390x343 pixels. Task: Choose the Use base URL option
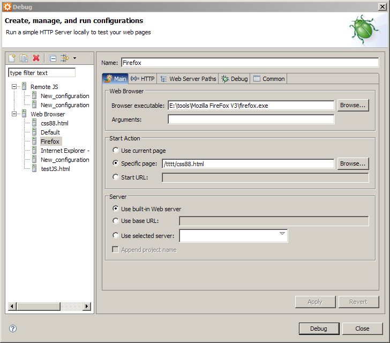pyautogui.click(x=116, y=221)
